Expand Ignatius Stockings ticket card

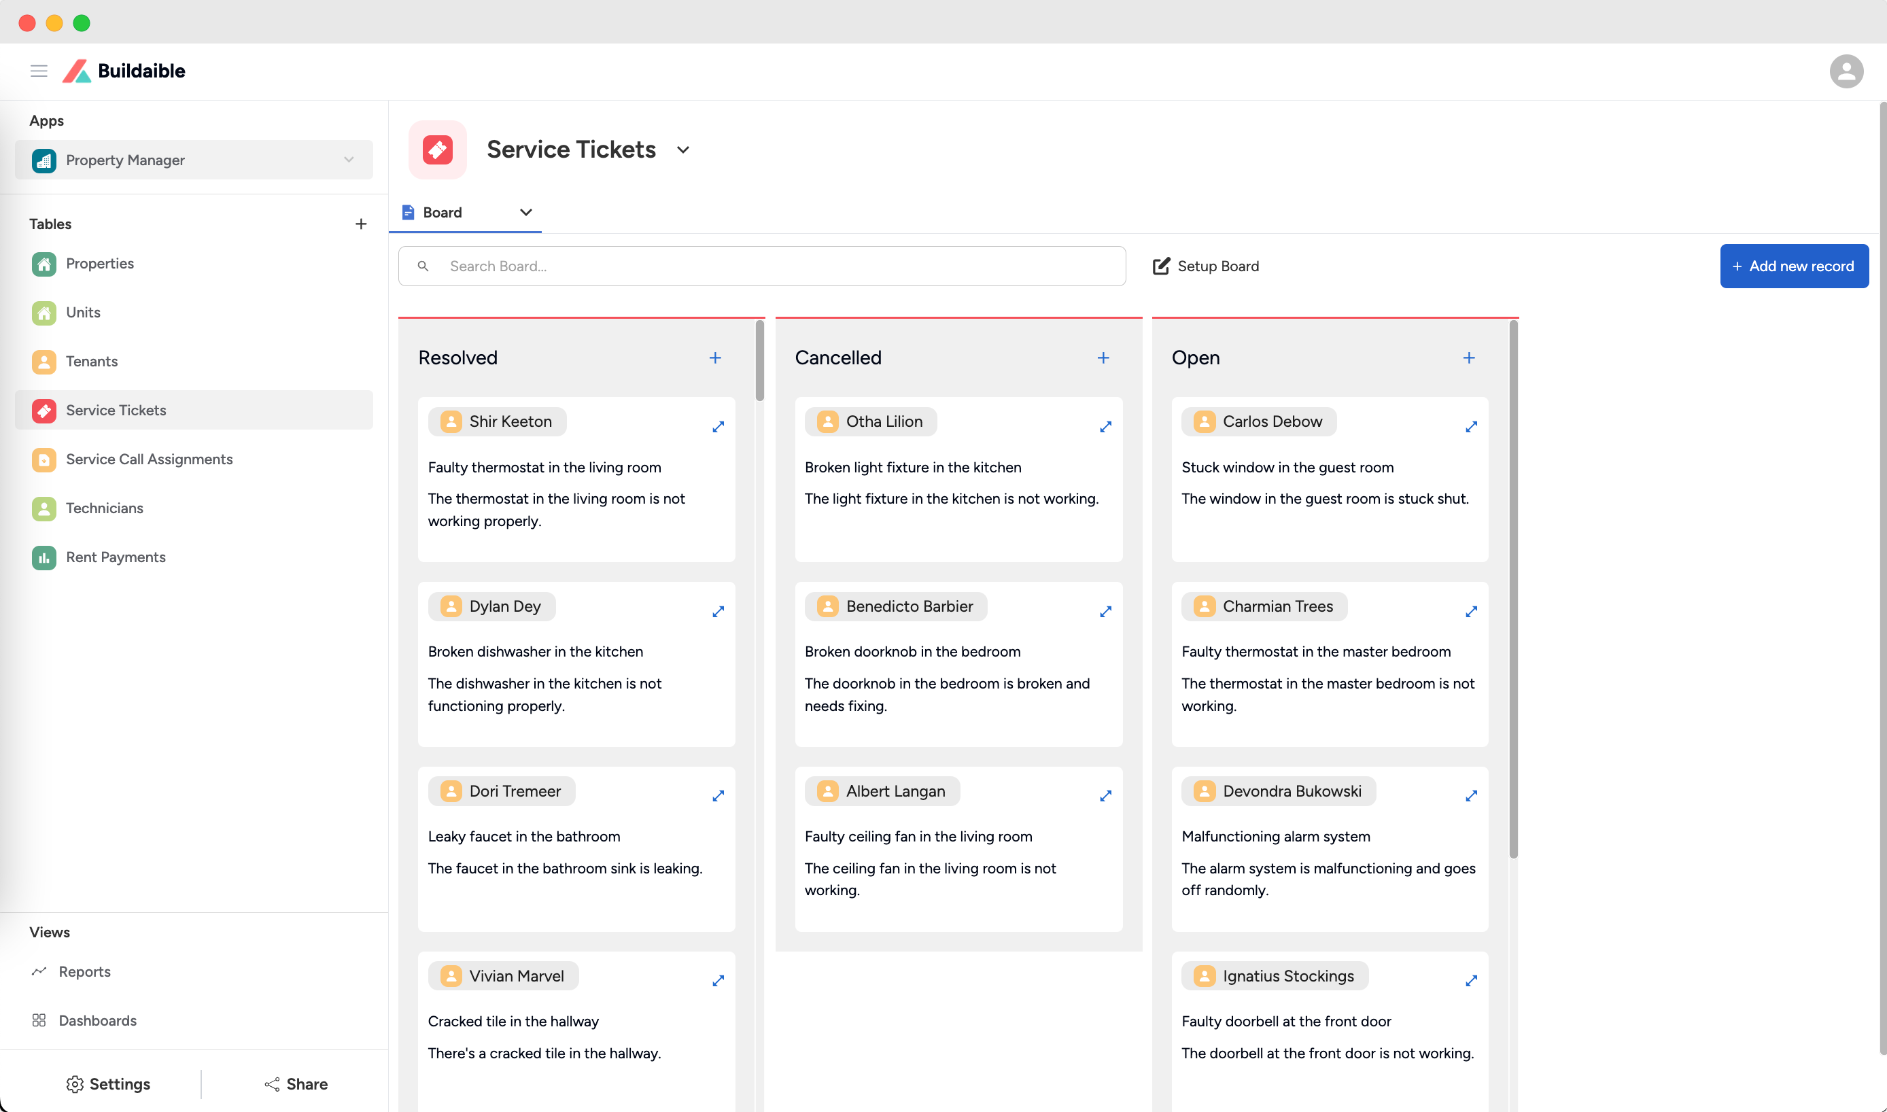pos(1471,980)
